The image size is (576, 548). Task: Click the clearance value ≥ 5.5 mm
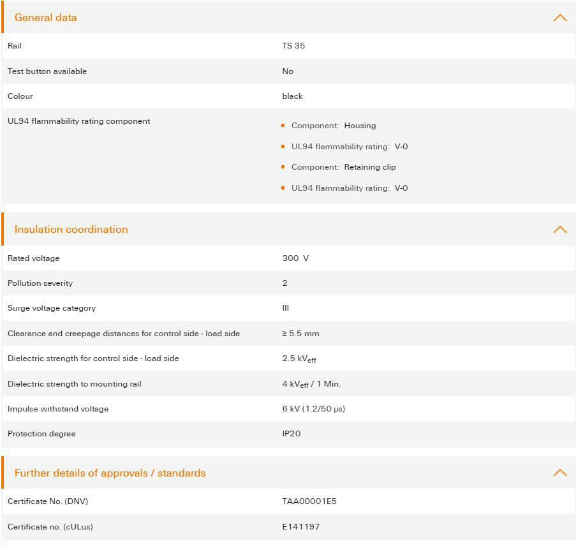point(300,334)
